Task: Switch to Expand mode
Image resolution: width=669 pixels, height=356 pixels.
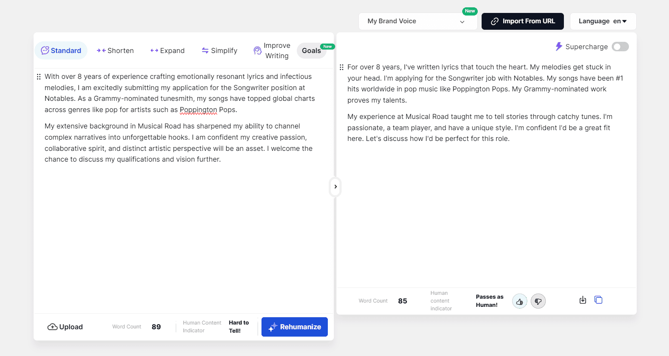Action: click(168, 50)
